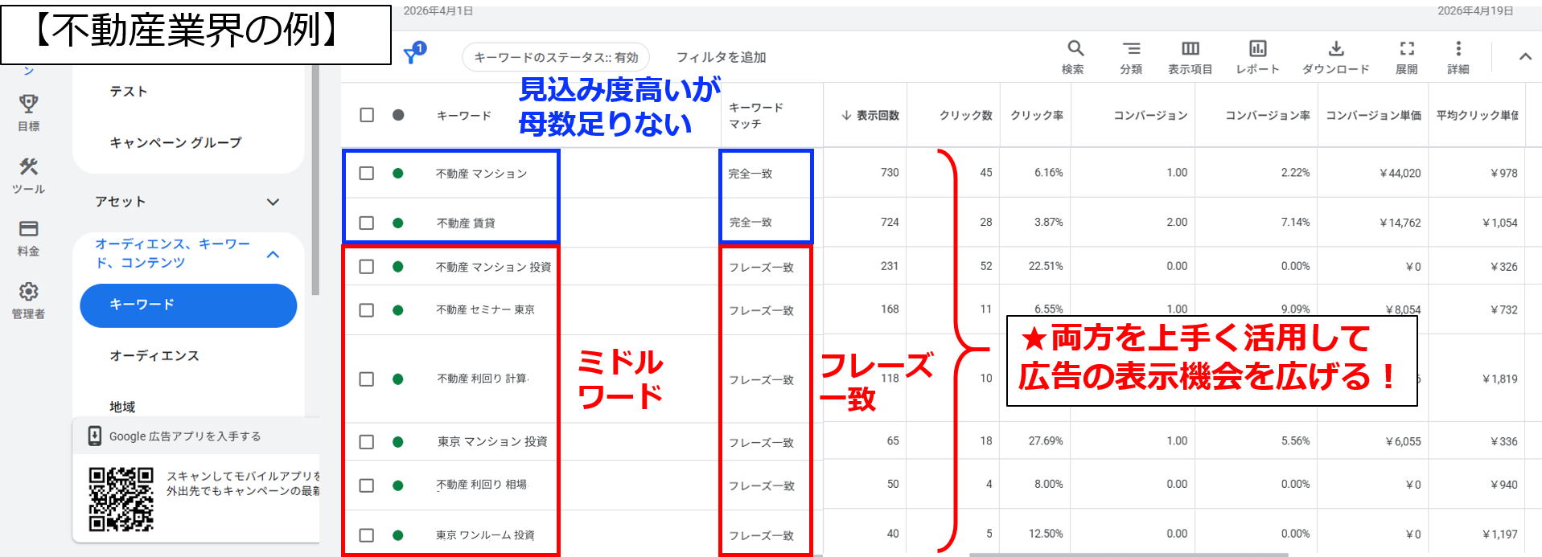Toggle the select-all header checkbox
Image resolution: width=1542 pixels, height=557 pixels.
click(367, 115)
